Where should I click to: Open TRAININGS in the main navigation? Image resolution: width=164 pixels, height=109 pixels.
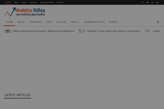point(36,22)
